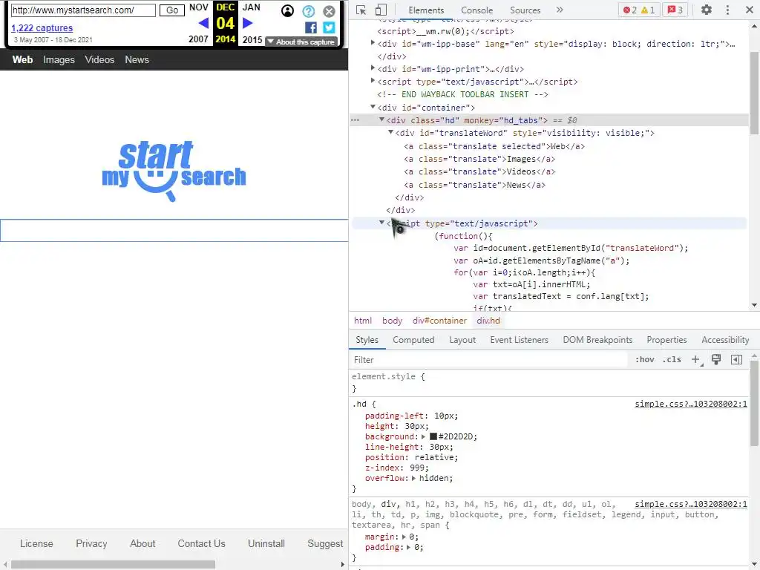Go to next capture with right arrow
This screenshot has height=570, width=760.
tap(247, 23)
